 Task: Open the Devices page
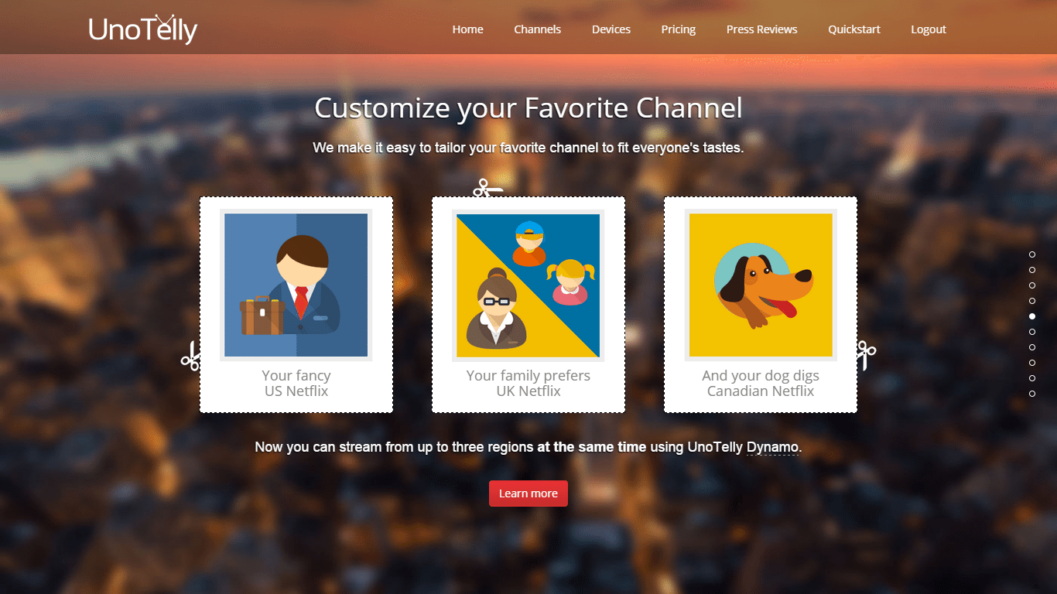click(x=611, y=29)
